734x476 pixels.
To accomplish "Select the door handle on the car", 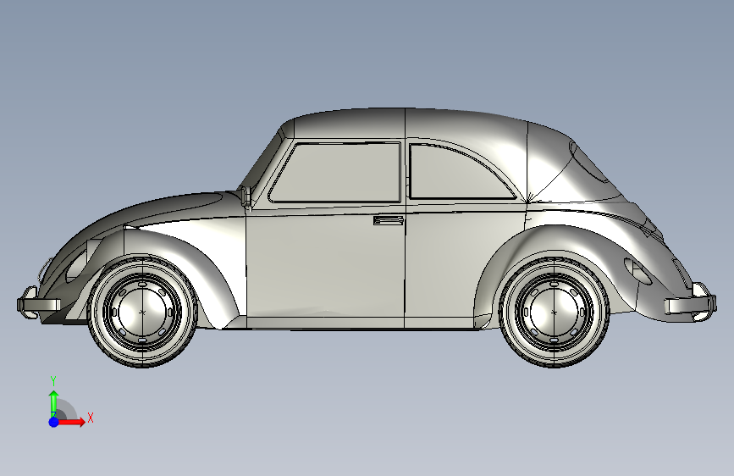I will [389, 220].
